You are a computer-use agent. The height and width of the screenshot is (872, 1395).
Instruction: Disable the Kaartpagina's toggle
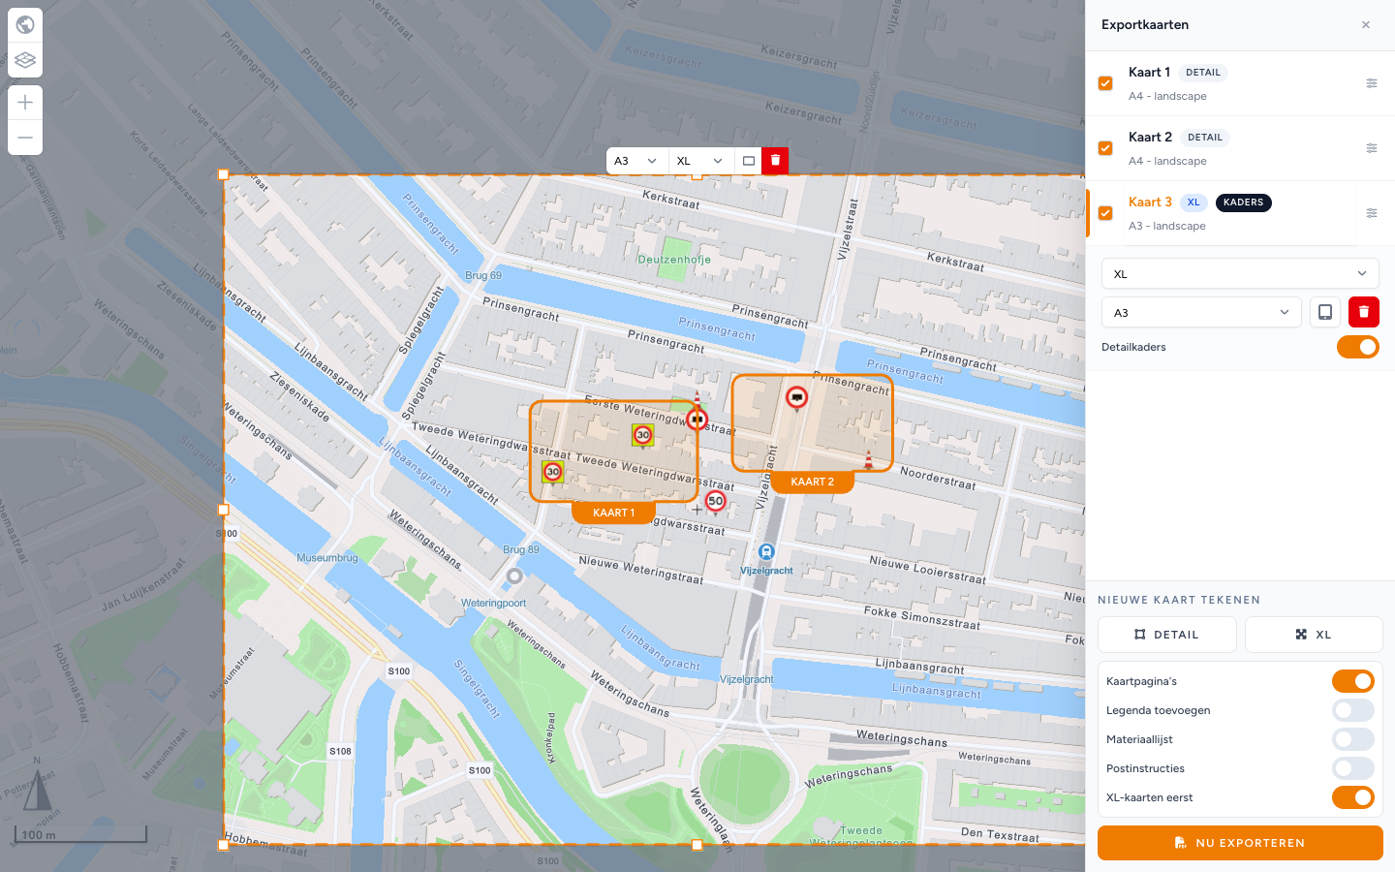(1353, 681)
